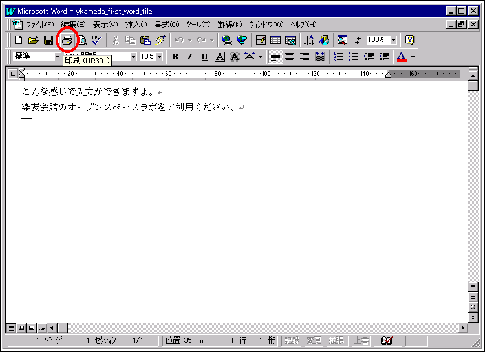
Task: Show the Web toolbar
Action: (242, 40)
